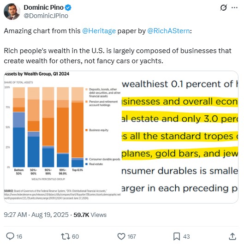This screenshot has width=244, height=246.
Task: Open the share upload arrow icon
Action: (x=232, y=236)
